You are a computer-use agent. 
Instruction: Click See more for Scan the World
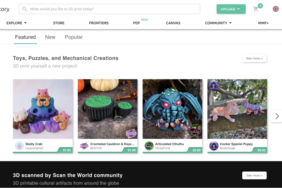pos(254,175)
